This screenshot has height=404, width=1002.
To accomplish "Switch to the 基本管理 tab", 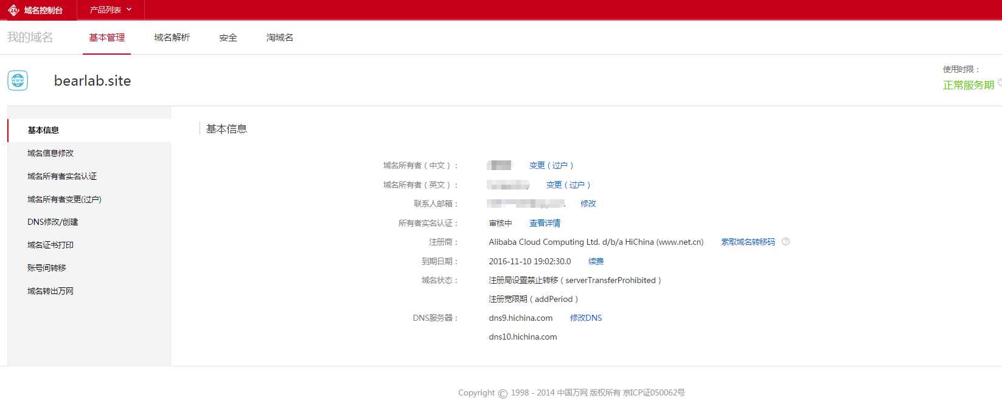I will pos(107,38).
